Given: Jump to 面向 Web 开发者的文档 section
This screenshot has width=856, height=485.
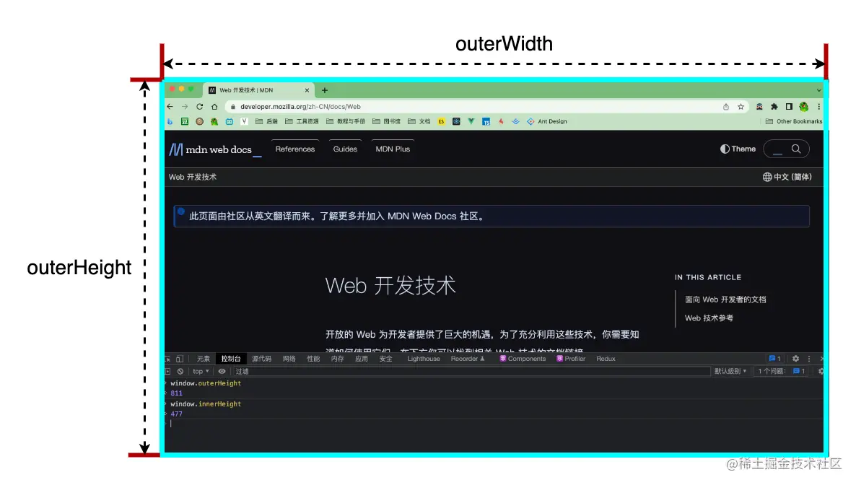Looking at the screenshot, I should [x=725, y=300].
